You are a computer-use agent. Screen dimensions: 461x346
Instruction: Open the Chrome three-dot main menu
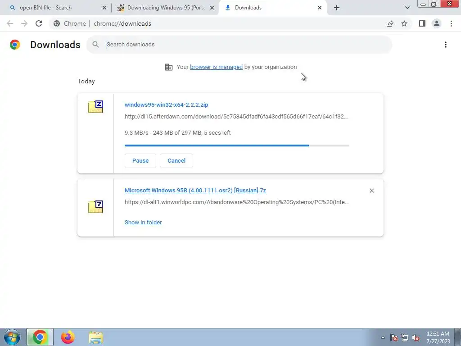[451, 23]
